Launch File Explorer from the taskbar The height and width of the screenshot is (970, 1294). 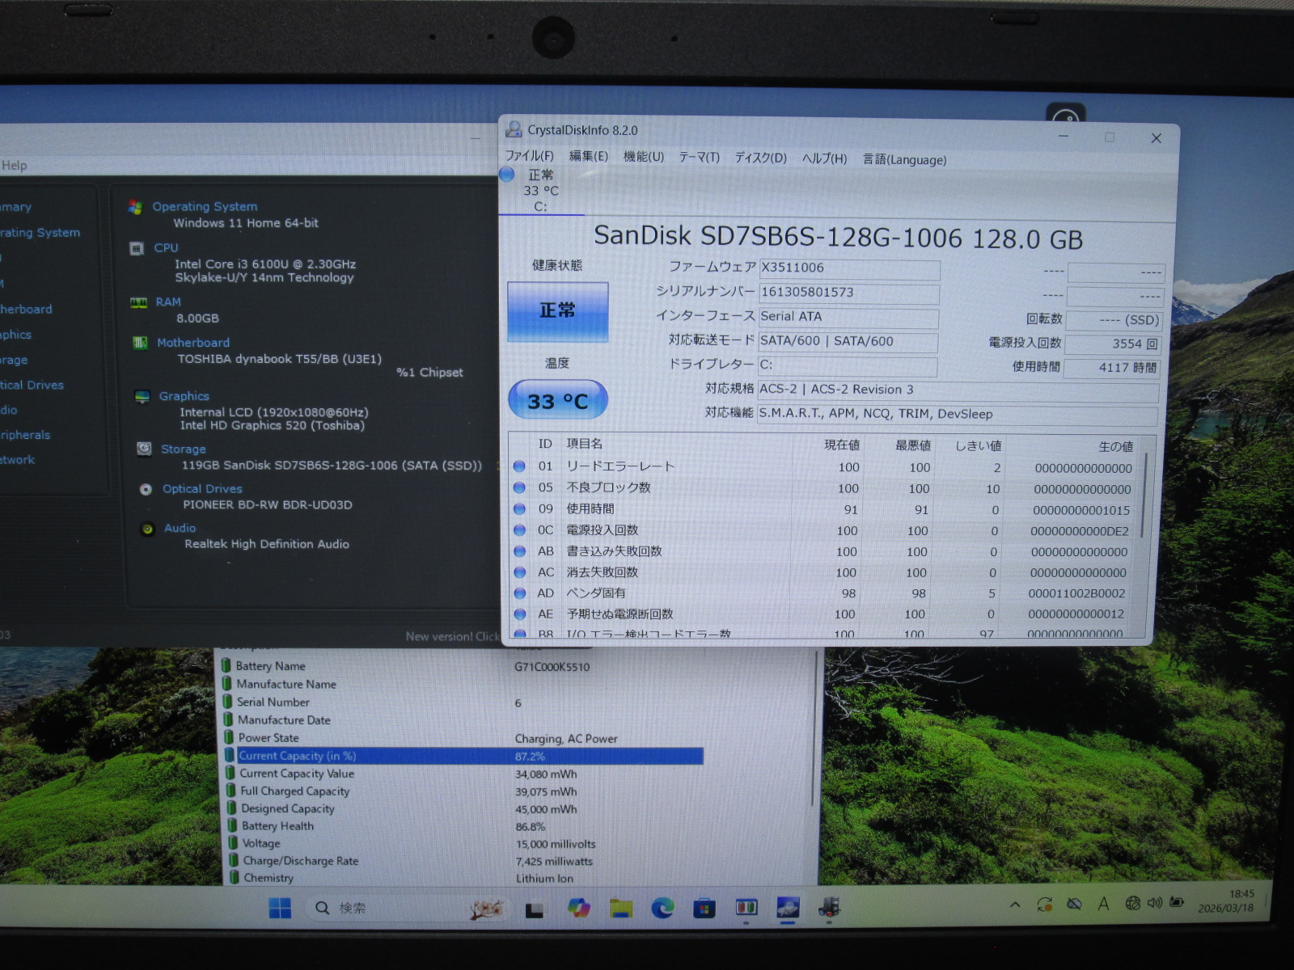(x=620, y=908)
